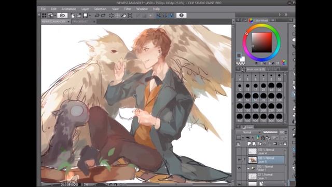Click the Scale/Rotate transform icon

click(130, 16)
